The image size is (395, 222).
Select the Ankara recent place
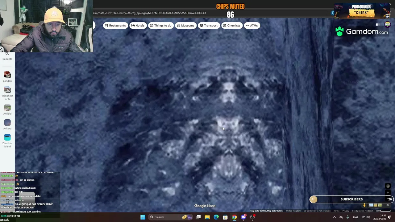(x=7, y=125)
